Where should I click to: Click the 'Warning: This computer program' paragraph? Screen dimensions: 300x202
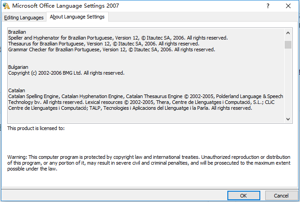pyautogui.click(x=149, y=163)
